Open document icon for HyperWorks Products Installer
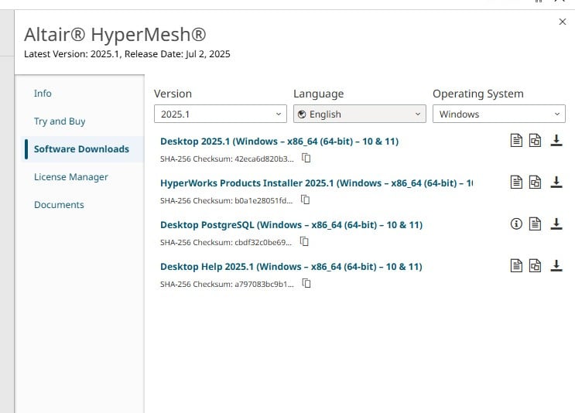575x413 pixels. click(516, 182)
